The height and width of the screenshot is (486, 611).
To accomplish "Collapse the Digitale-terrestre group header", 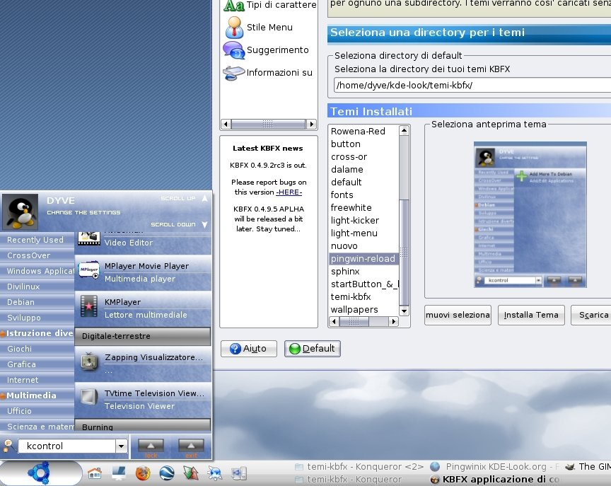I will click(143, 336).
